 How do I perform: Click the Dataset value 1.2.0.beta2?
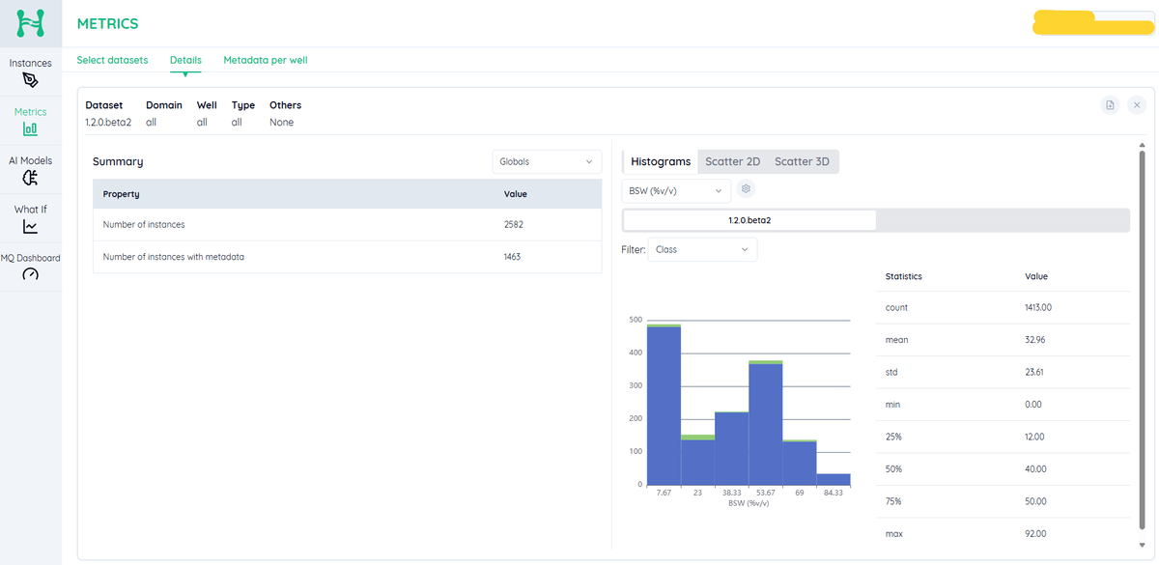108,123
